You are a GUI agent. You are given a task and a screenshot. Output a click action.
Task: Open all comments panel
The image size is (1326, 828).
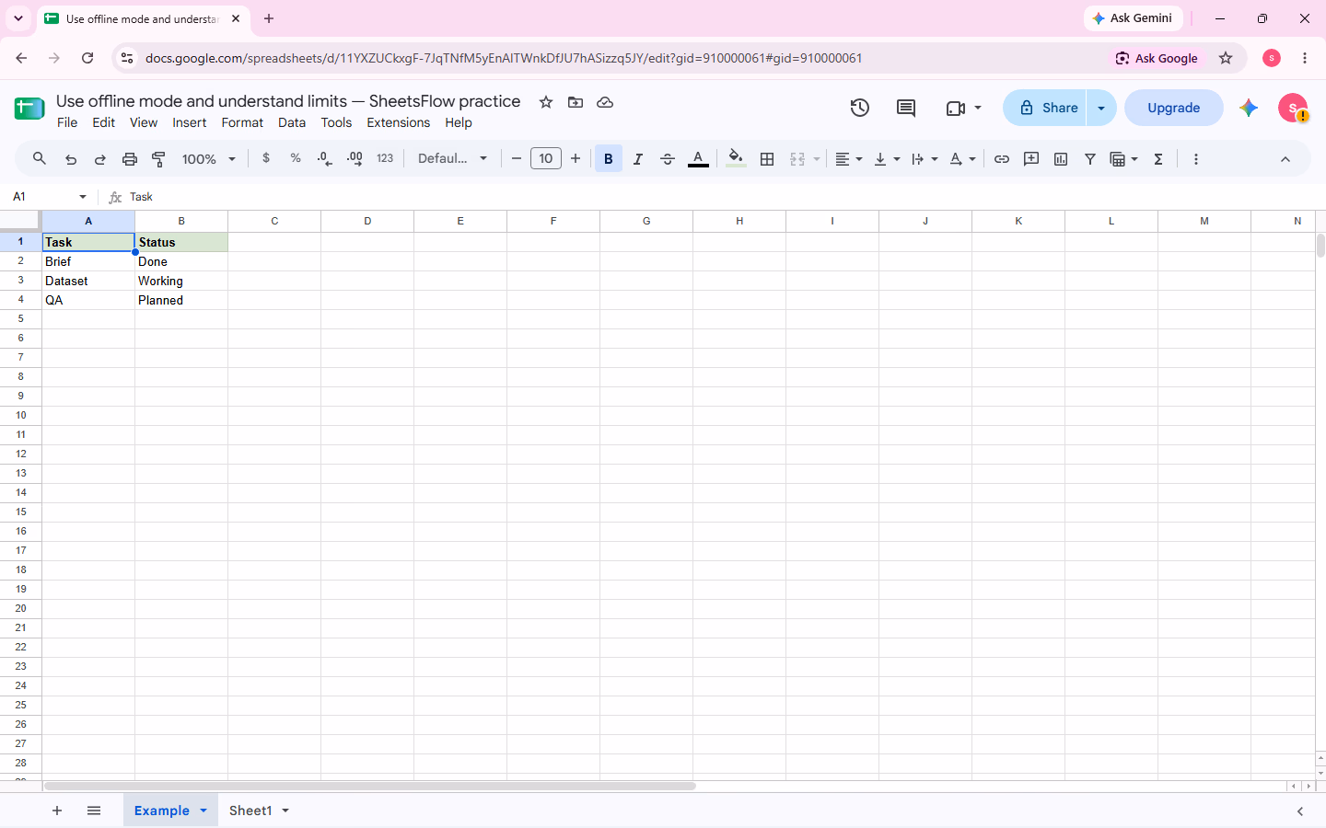(906, 108)
